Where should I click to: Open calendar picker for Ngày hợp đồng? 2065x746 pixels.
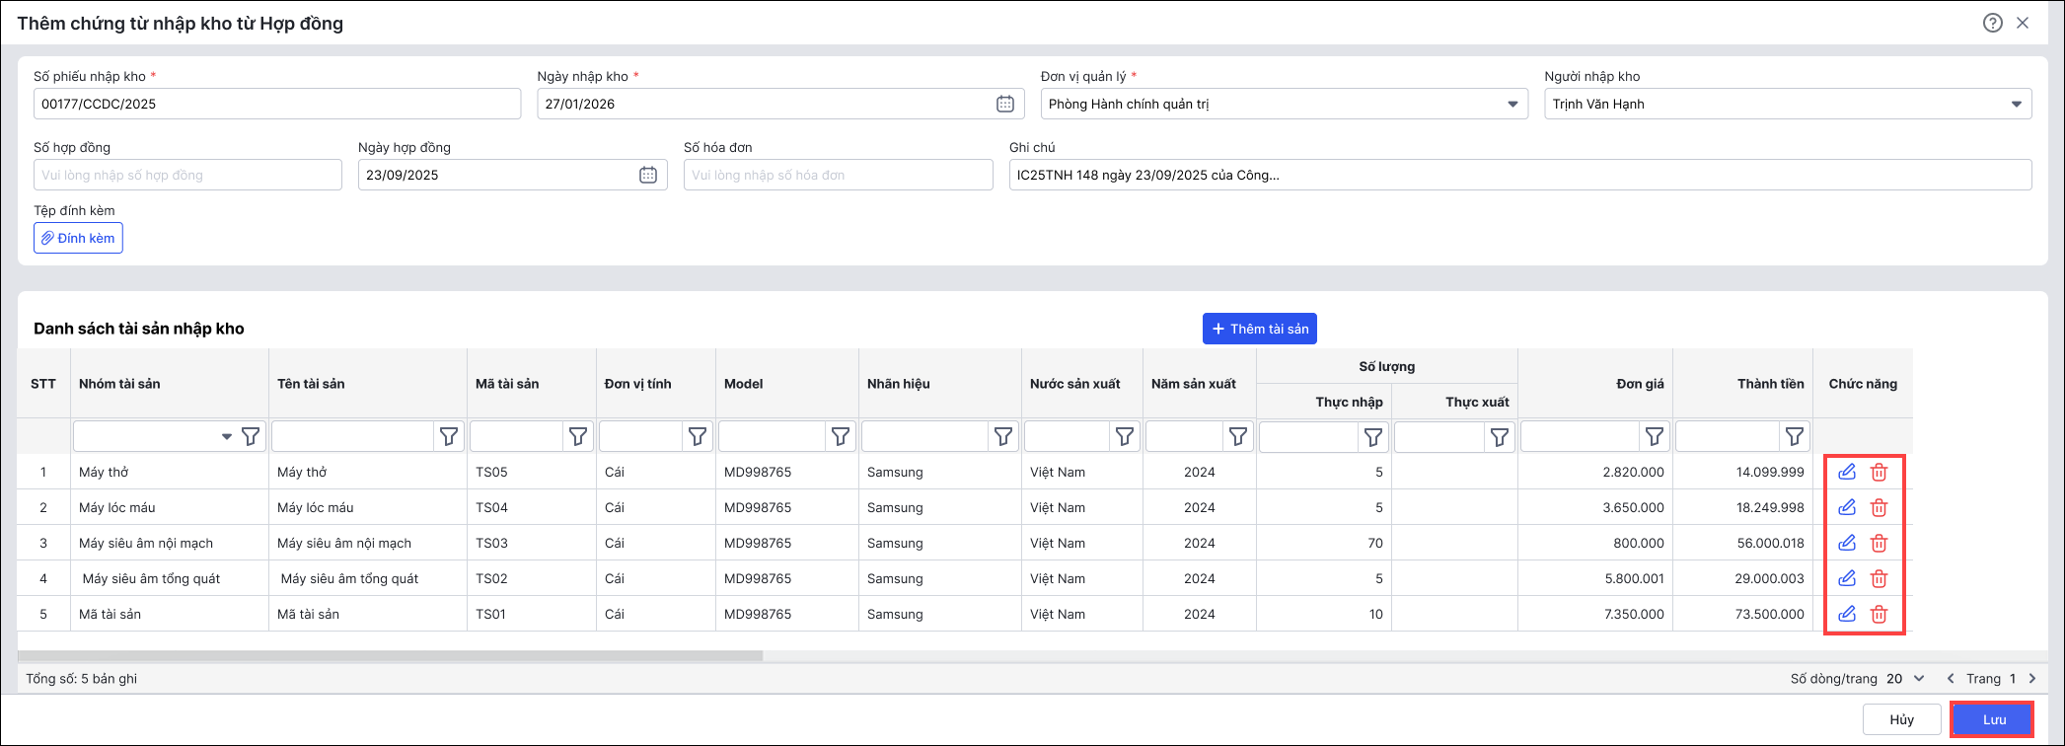(647, 175)
